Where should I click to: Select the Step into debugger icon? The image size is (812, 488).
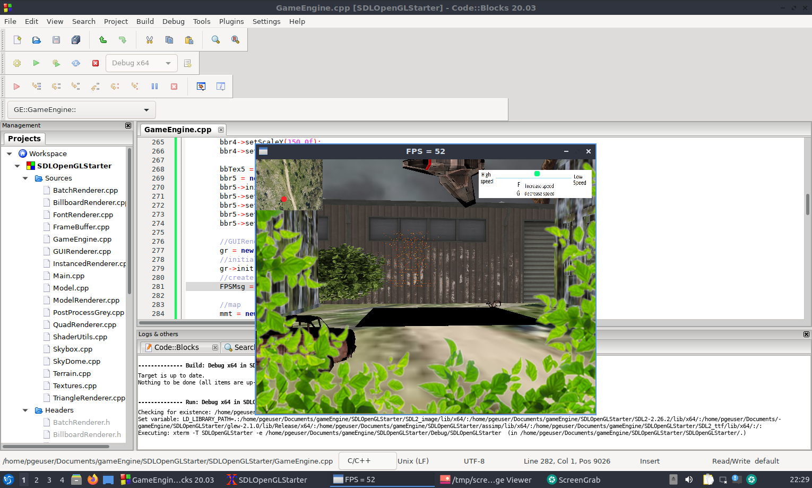pos(76,86)
